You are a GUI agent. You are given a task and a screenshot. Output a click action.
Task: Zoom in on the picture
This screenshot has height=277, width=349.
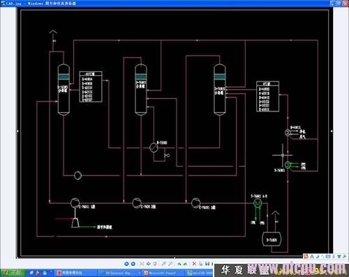[163, 264]
